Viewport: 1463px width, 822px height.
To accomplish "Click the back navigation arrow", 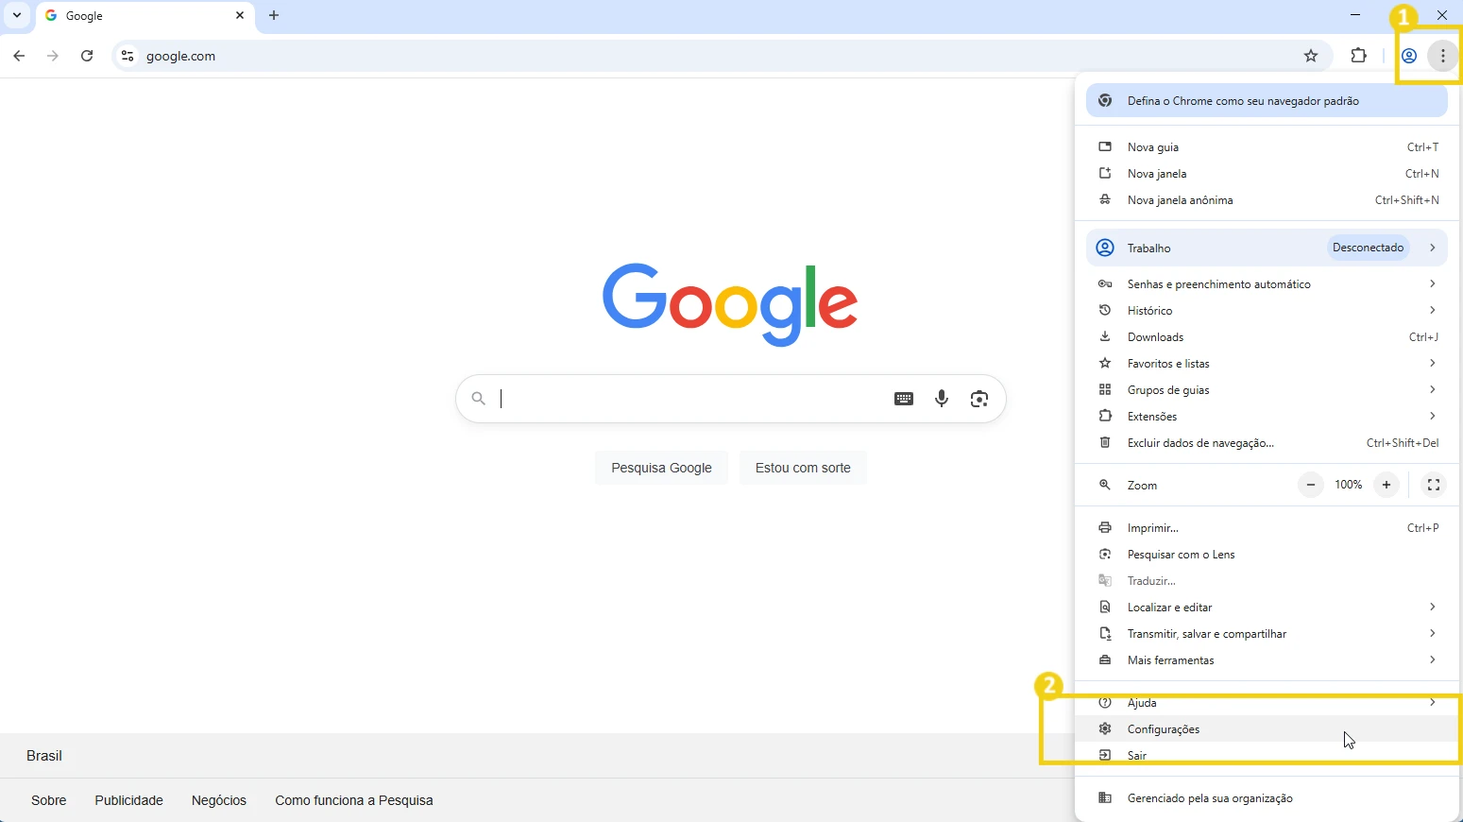I will (19, 56).
